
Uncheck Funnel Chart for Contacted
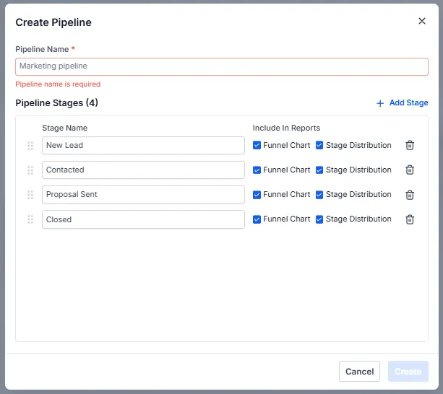(x=257, y=170)
